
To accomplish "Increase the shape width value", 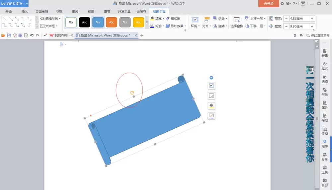I will 312,26.
